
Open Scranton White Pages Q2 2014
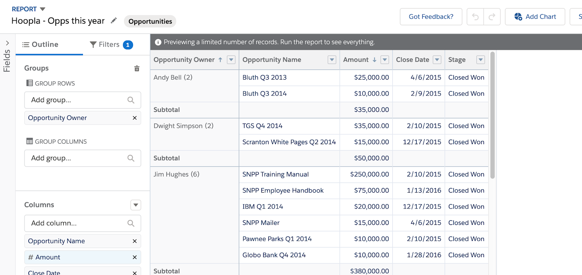tap(289, 142)
